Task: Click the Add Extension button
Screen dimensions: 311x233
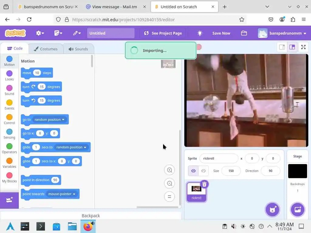Action: (x=9, y=200)
